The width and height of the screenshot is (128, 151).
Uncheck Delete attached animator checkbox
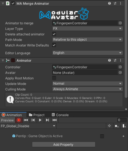pyautogui.click(x=54, y=34)
